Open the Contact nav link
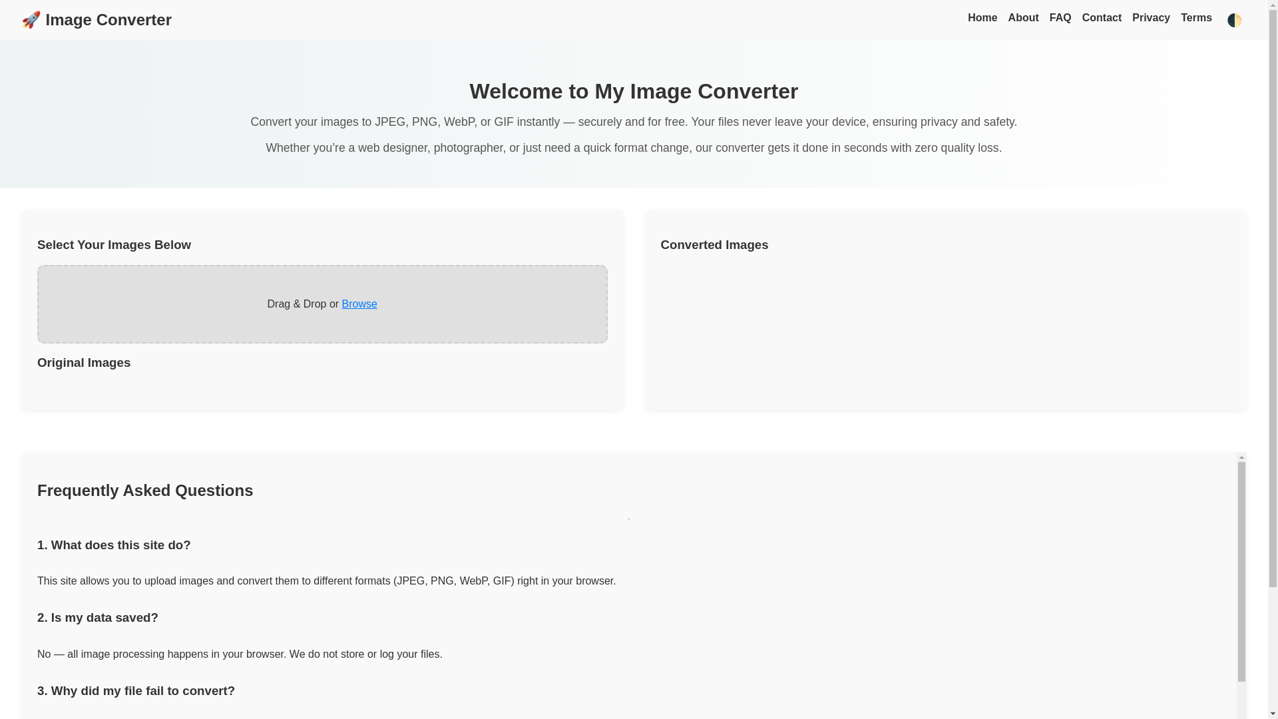This screenshot has width=1278, height=719. tap(1101, 18)
